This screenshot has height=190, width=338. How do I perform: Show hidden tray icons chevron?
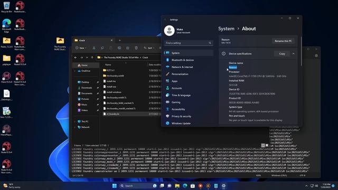click(306, 186)
